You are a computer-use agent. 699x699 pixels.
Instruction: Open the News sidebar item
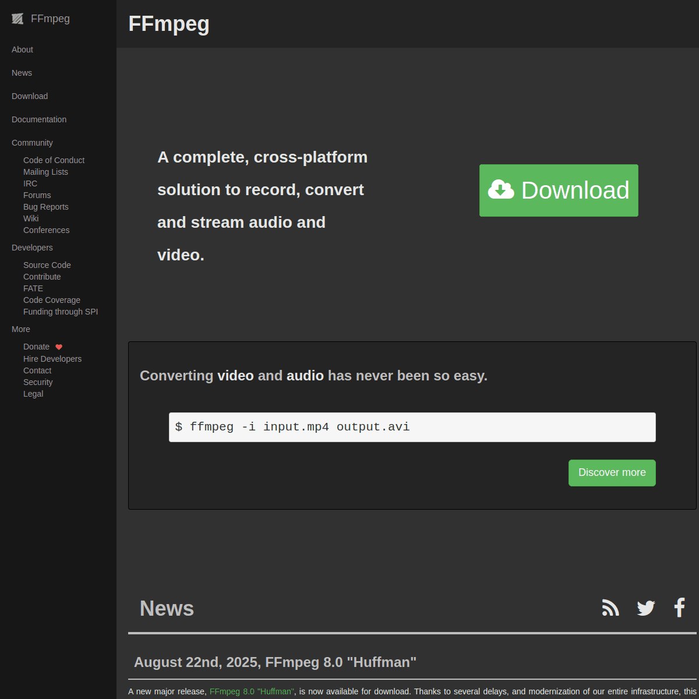point(22,73)
